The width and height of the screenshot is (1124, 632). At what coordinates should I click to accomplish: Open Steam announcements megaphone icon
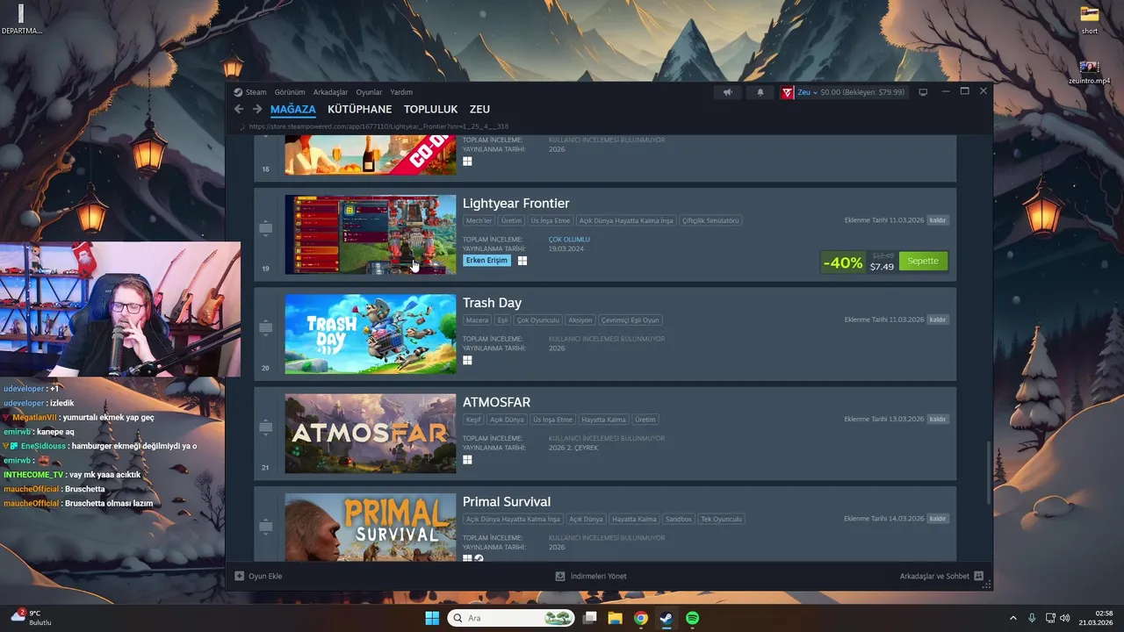pyautogui.click(x=727, y=92)
